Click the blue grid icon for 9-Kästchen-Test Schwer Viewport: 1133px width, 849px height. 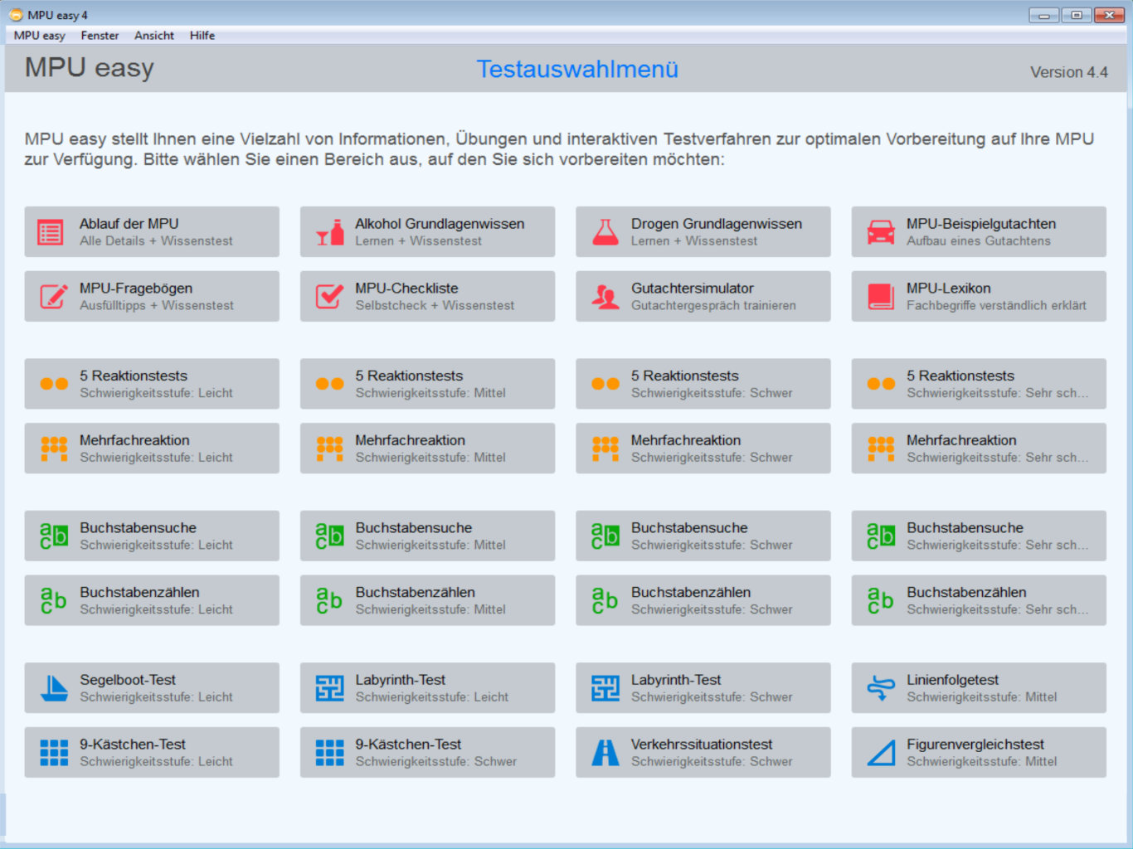pyautogui.click(x=329, y=753)
